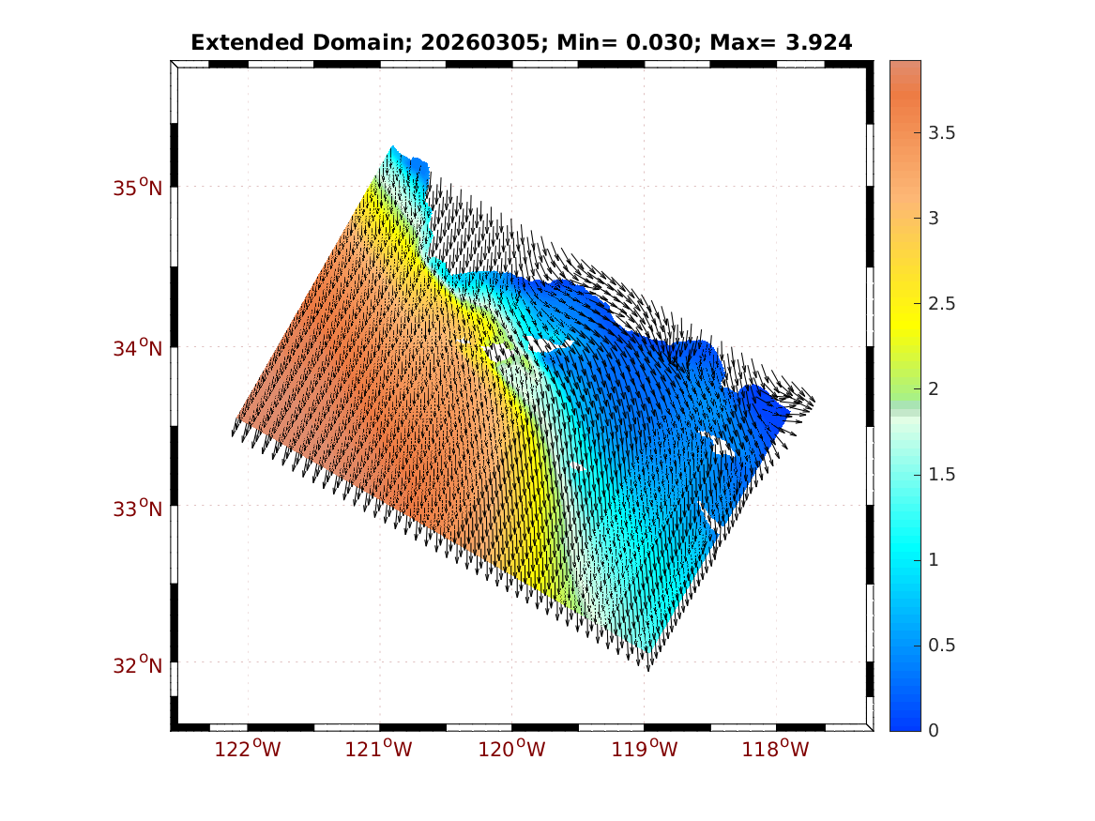The image size is (1095, 821).
Task: Click the 1.5 colorbar tick label
Action: (941, 475)
